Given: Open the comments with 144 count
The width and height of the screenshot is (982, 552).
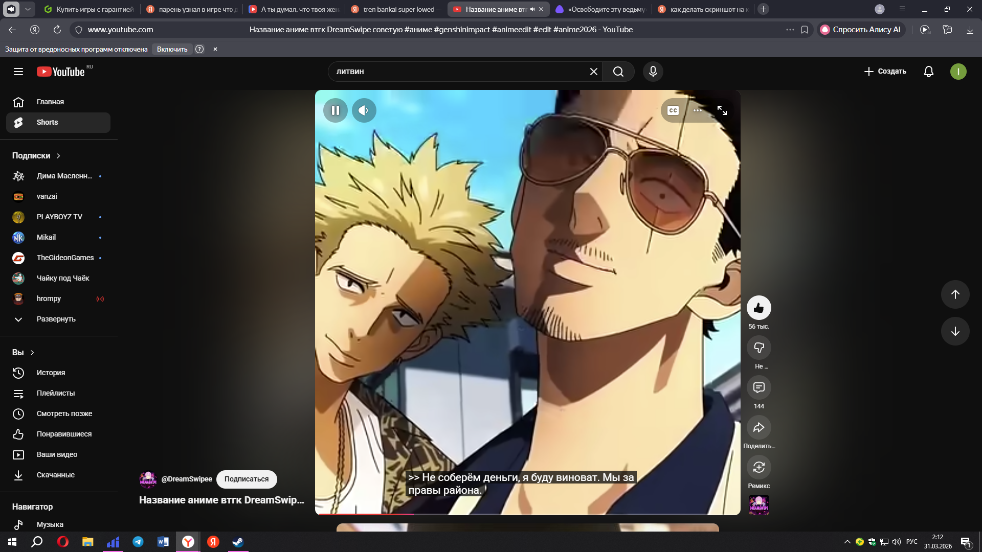Looking at the screenshot, I should (x=758, y=387).
